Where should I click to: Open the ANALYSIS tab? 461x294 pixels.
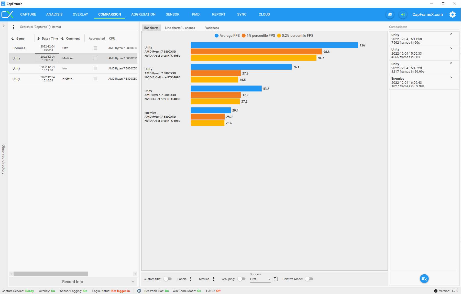54,15
